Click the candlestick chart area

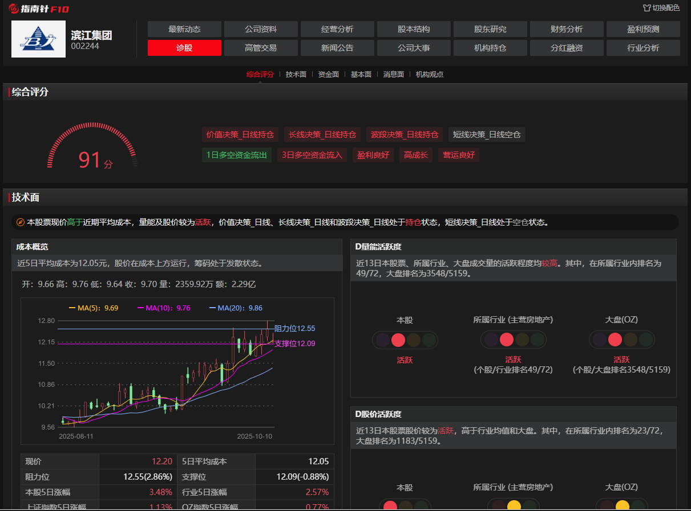click(x=167, y=373)
